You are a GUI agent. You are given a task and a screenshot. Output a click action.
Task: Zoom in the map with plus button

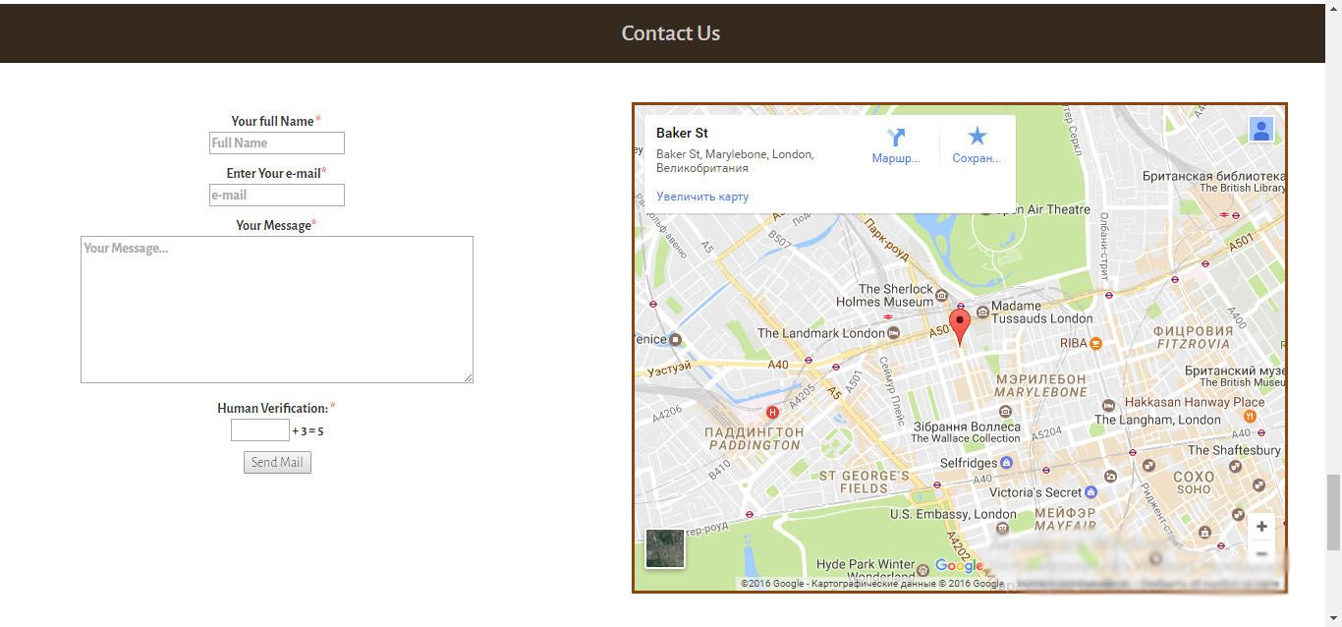coord(1261,527)
